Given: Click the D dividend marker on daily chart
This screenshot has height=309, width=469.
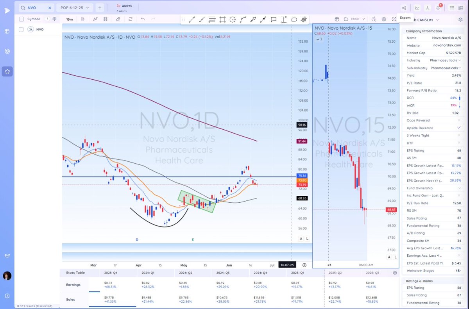Looking at the screenshot, I should [x=137, y=239].
